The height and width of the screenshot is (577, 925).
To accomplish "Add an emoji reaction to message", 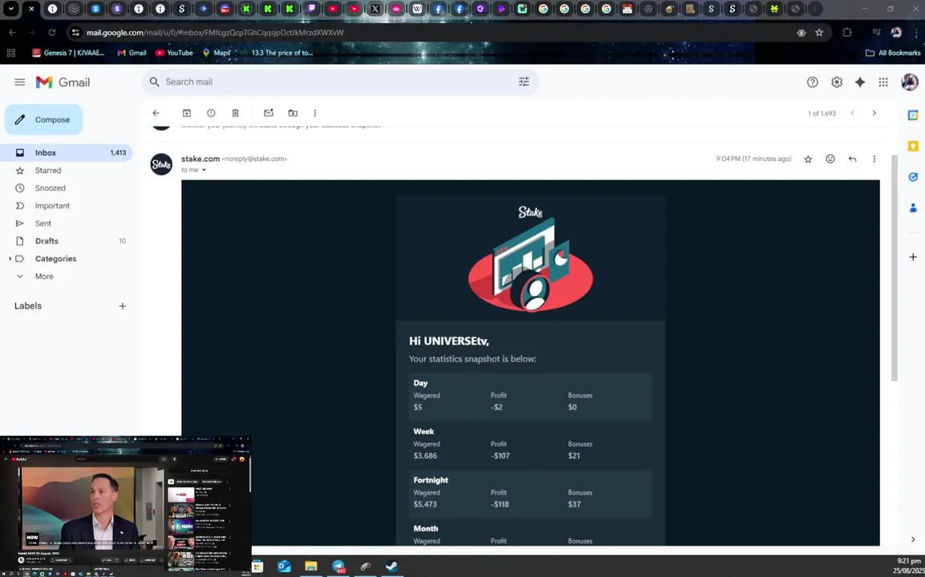I will point(830,159).
